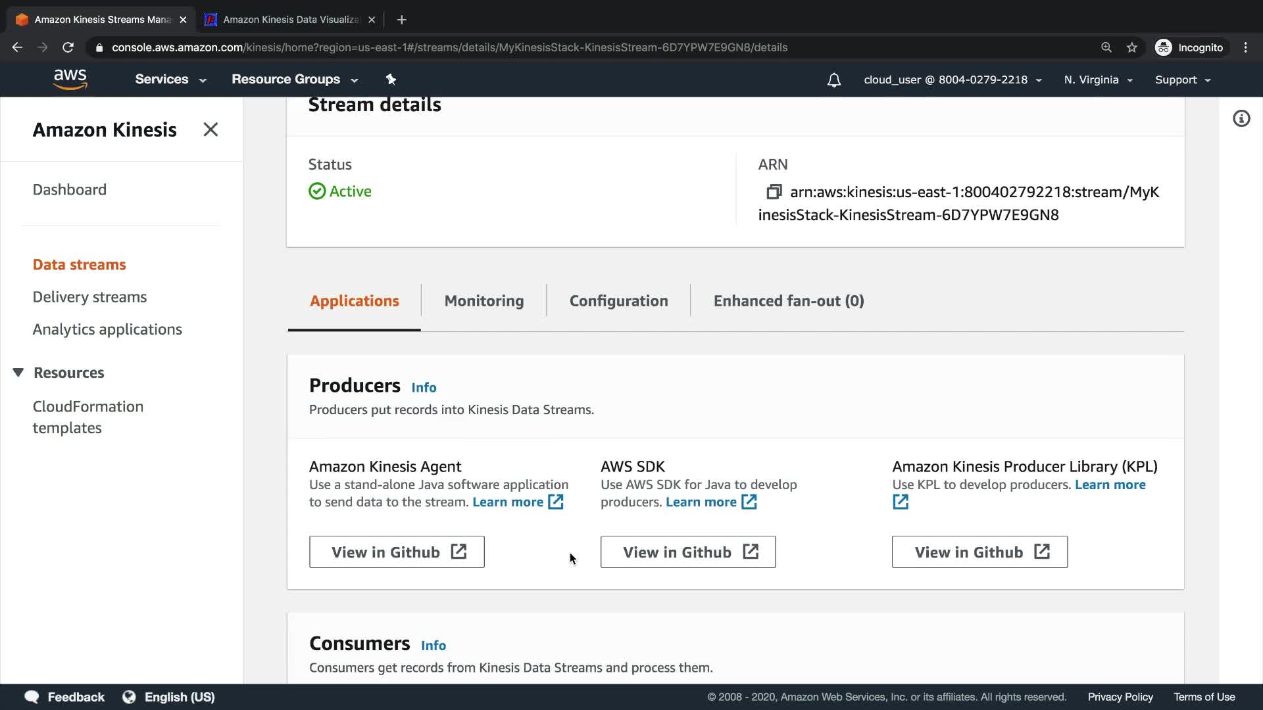Switch to the Configuration tab
This screenshot has width=1263, height=710.
pos(618,301)
